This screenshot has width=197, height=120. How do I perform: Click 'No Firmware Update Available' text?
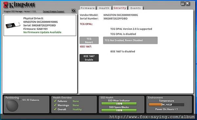pyautogui.click(x=42, y=32)
